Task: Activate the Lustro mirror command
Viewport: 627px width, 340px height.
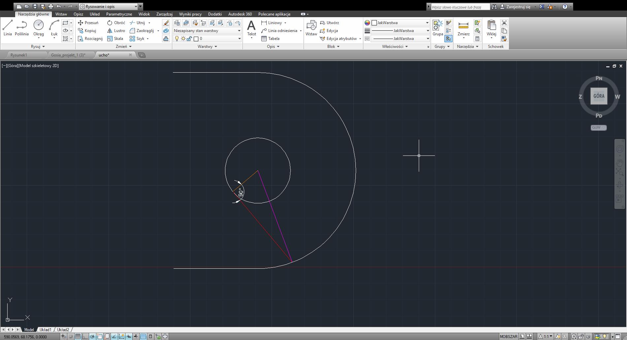Action: [116, 31]
